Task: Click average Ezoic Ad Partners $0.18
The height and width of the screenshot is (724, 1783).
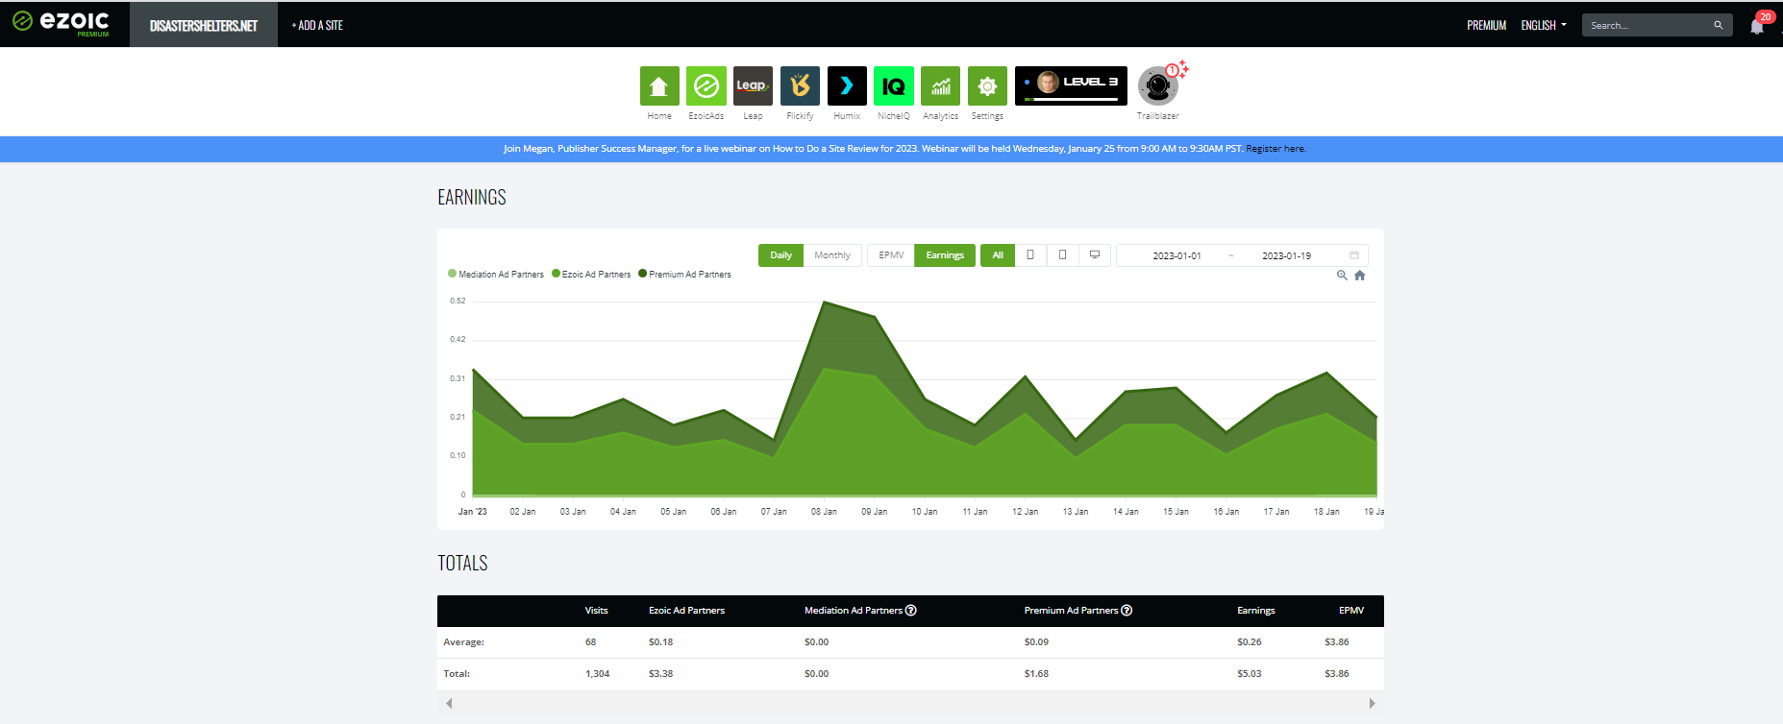Action: click(x=660, y=642)
